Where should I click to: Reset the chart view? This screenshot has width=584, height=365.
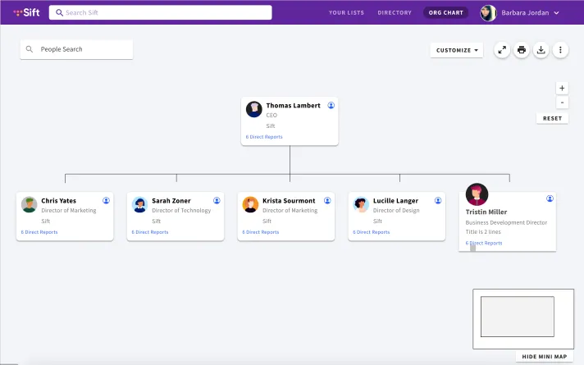tap(552, 118)
